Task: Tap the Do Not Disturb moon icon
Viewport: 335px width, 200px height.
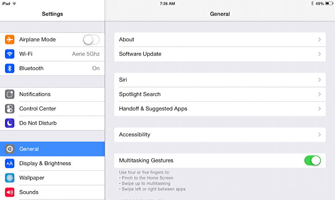Action: (10, 123)
